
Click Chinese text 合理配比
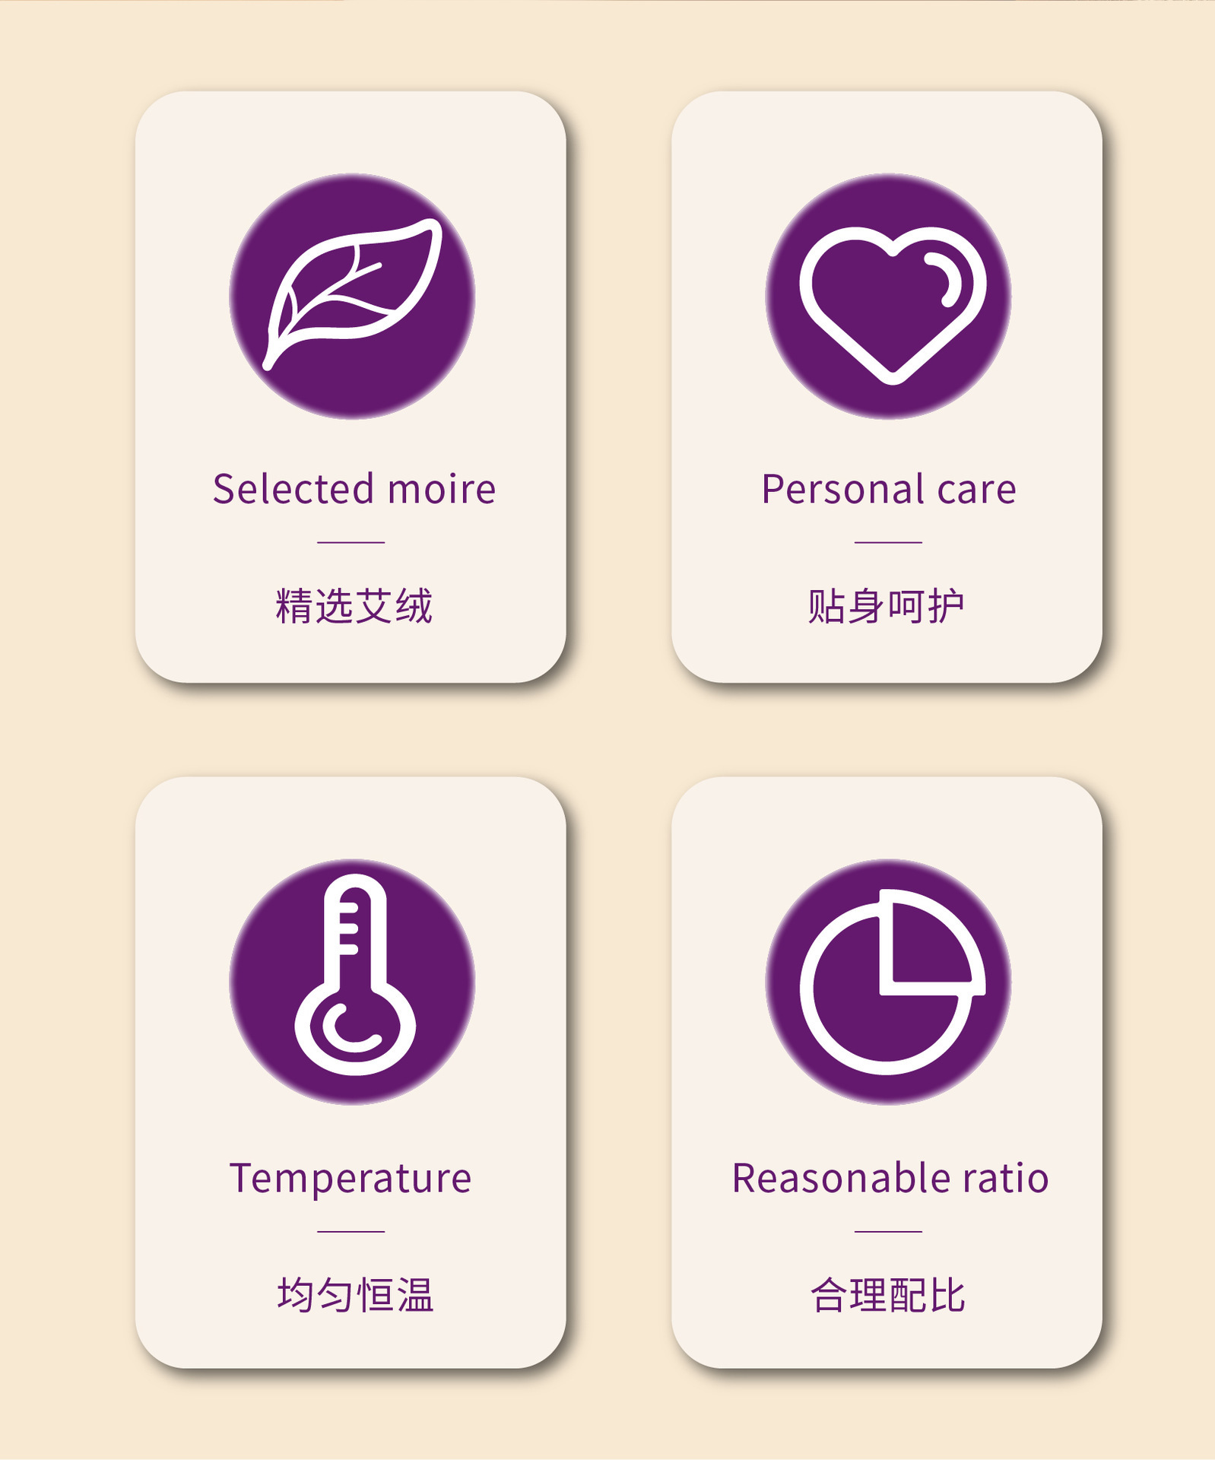click(x=887, y=1295)
